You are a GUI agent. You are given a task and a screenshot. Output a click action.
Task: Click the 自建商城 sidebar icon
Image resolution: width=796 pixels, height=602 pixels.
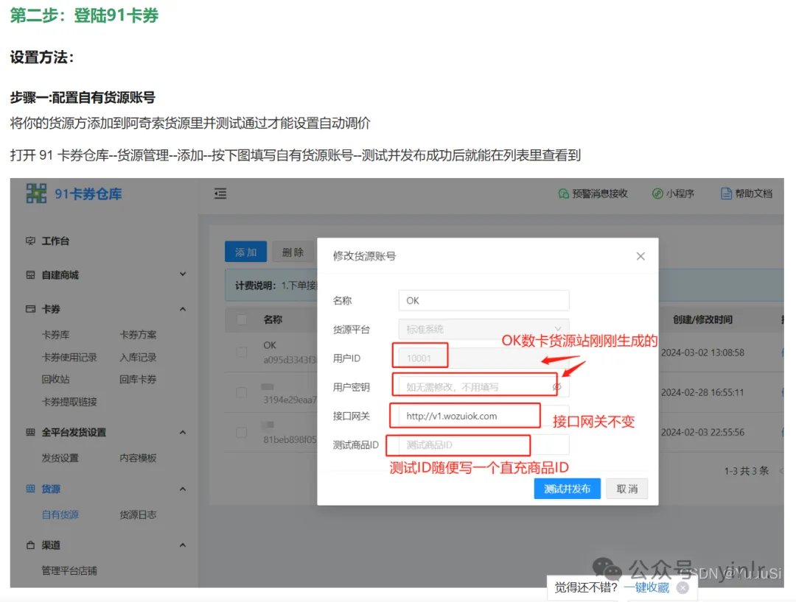coord(30,275)
